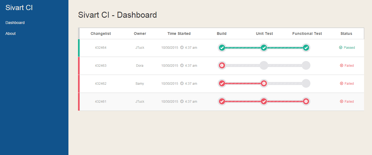Open the Dashboard sidebar link
Image resolution: width=372 pixels, height=155 pixels.
point(15,23)
